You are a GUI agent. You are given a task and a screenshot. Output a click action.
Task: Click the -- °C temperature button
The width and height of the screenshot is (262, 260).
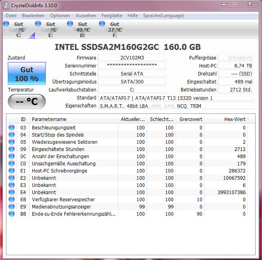(27, 101)
